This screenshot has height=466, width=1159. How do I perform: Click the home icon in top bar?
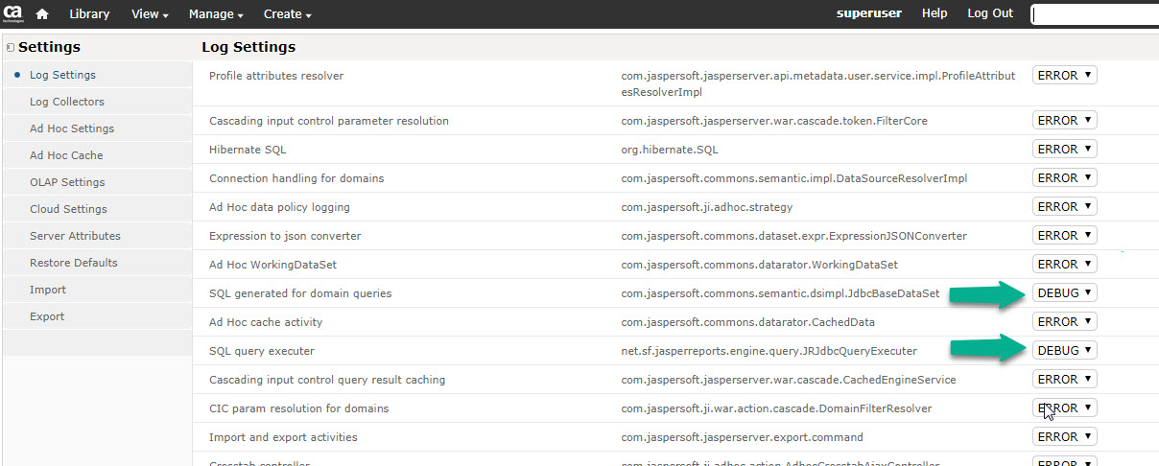pos(42,14)
